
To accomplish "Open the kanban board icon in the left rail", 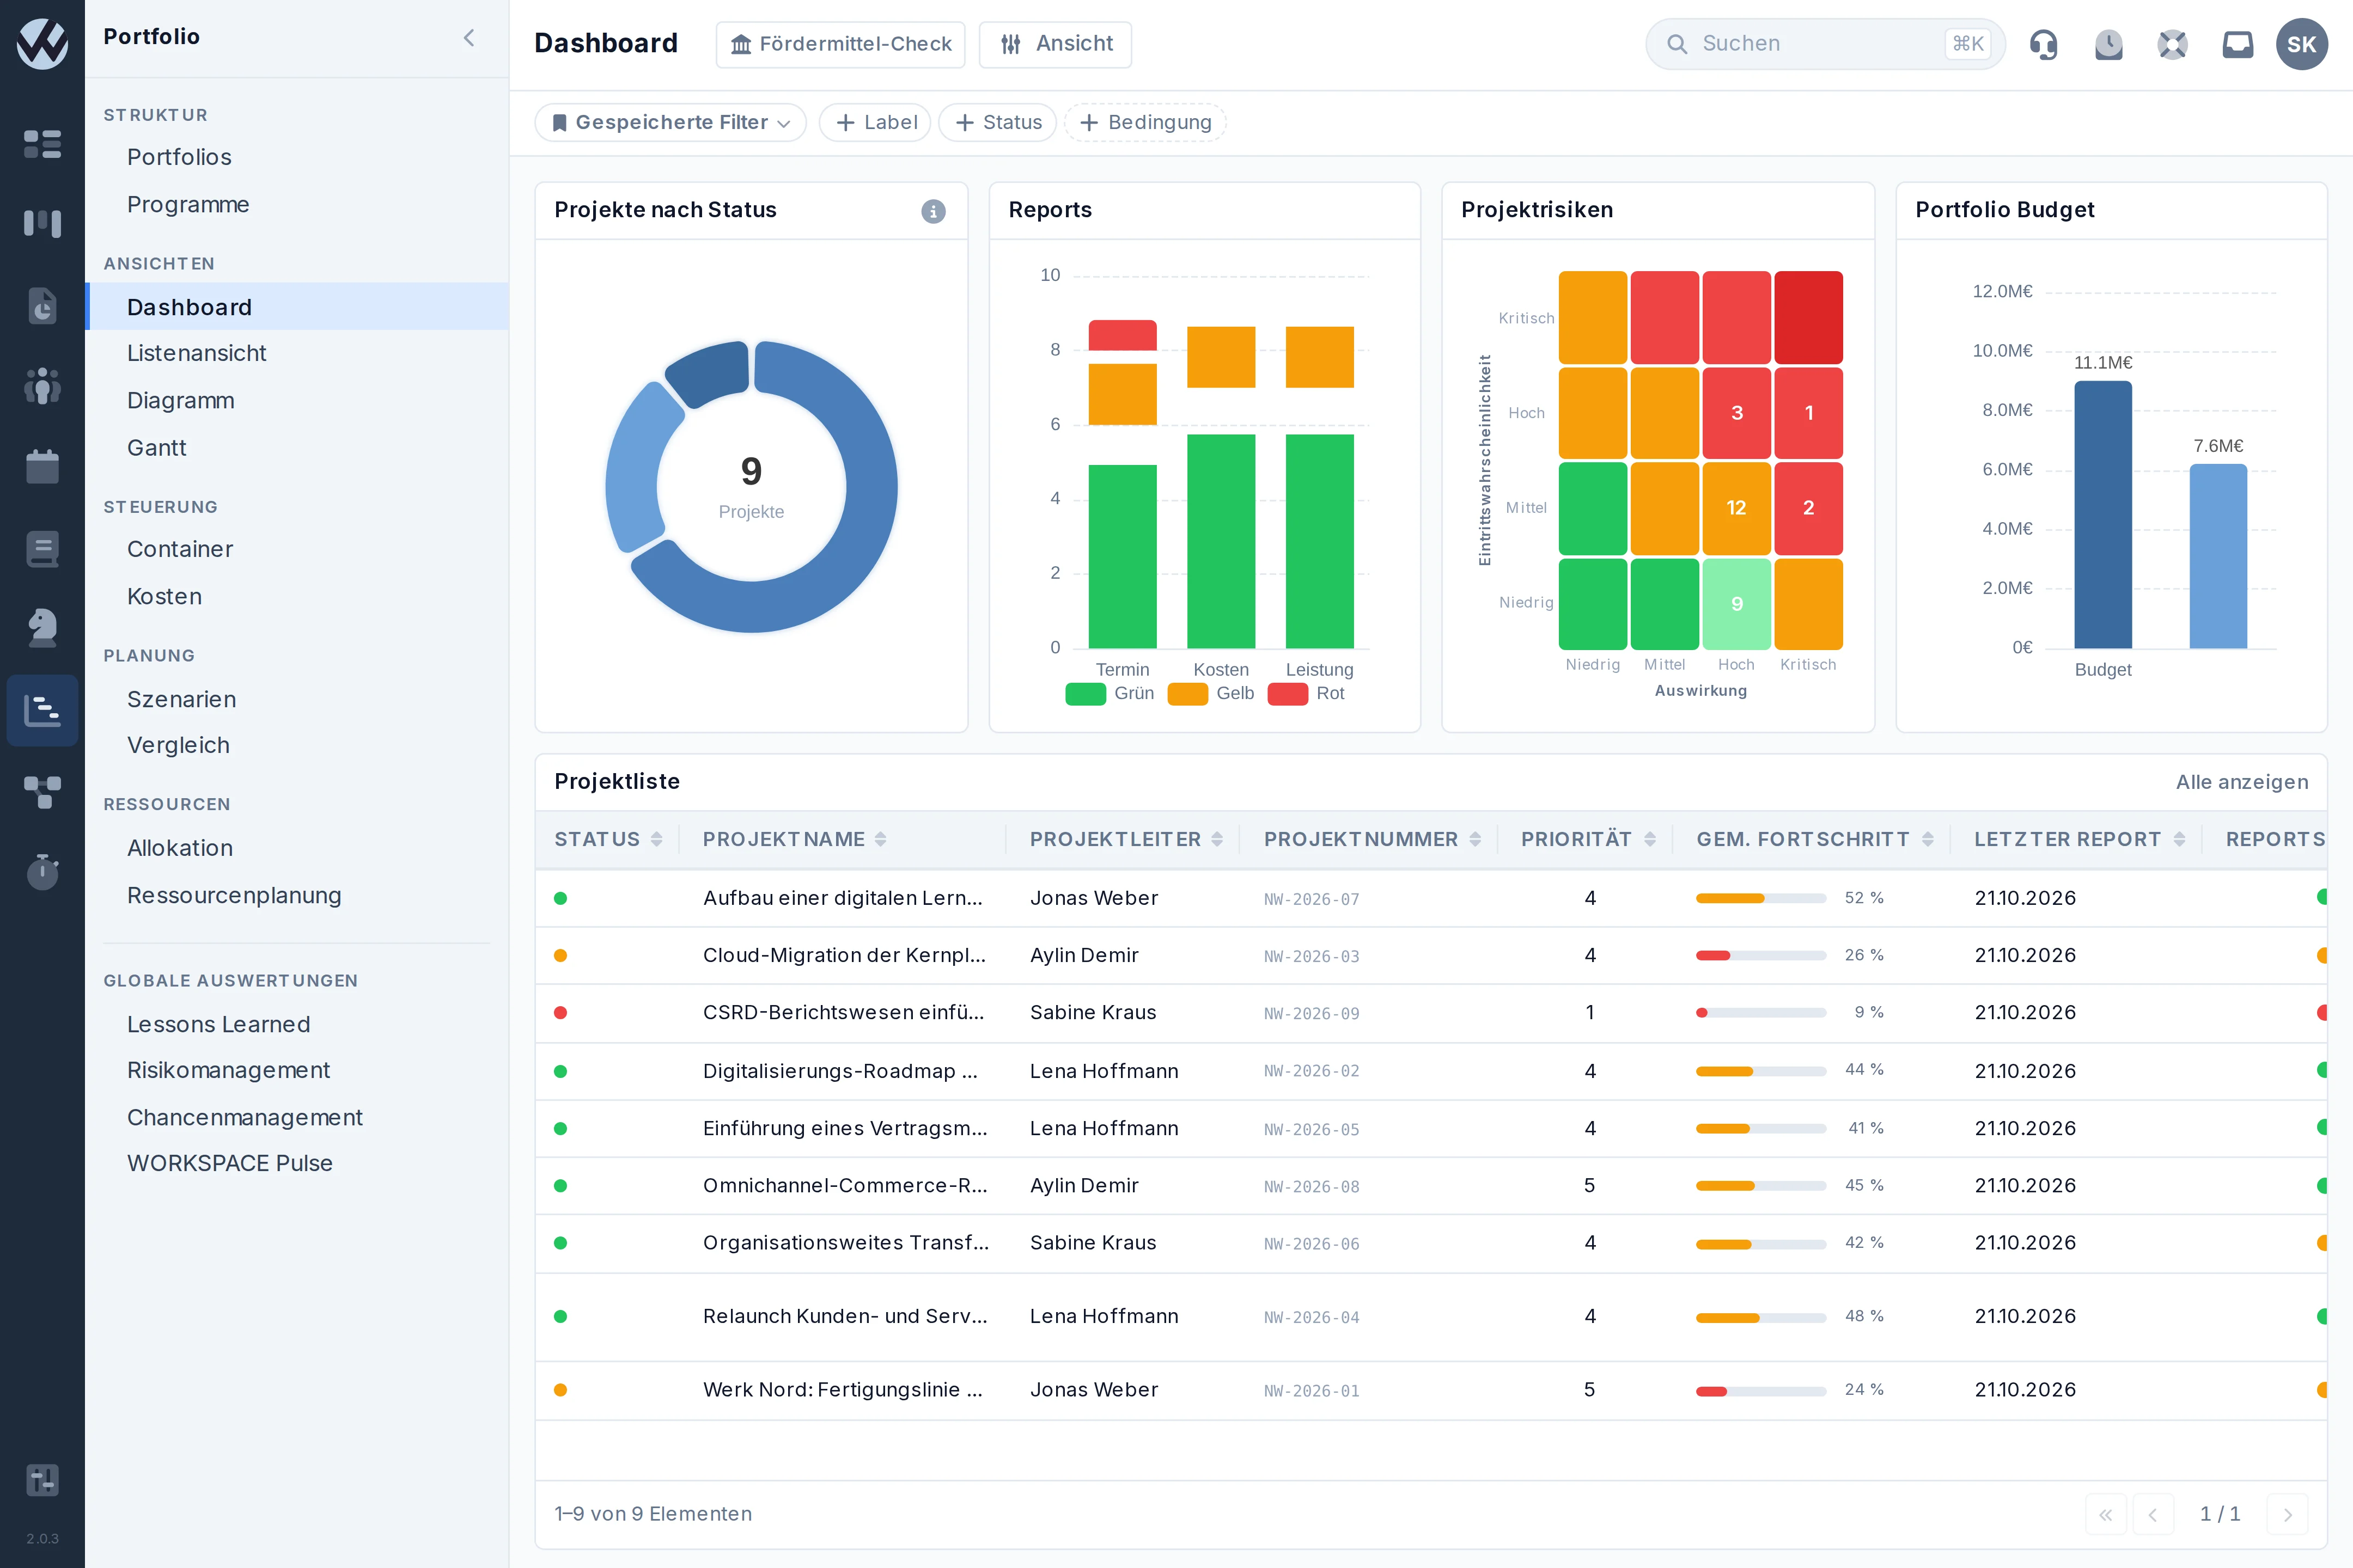I will [x=42, y=223].
